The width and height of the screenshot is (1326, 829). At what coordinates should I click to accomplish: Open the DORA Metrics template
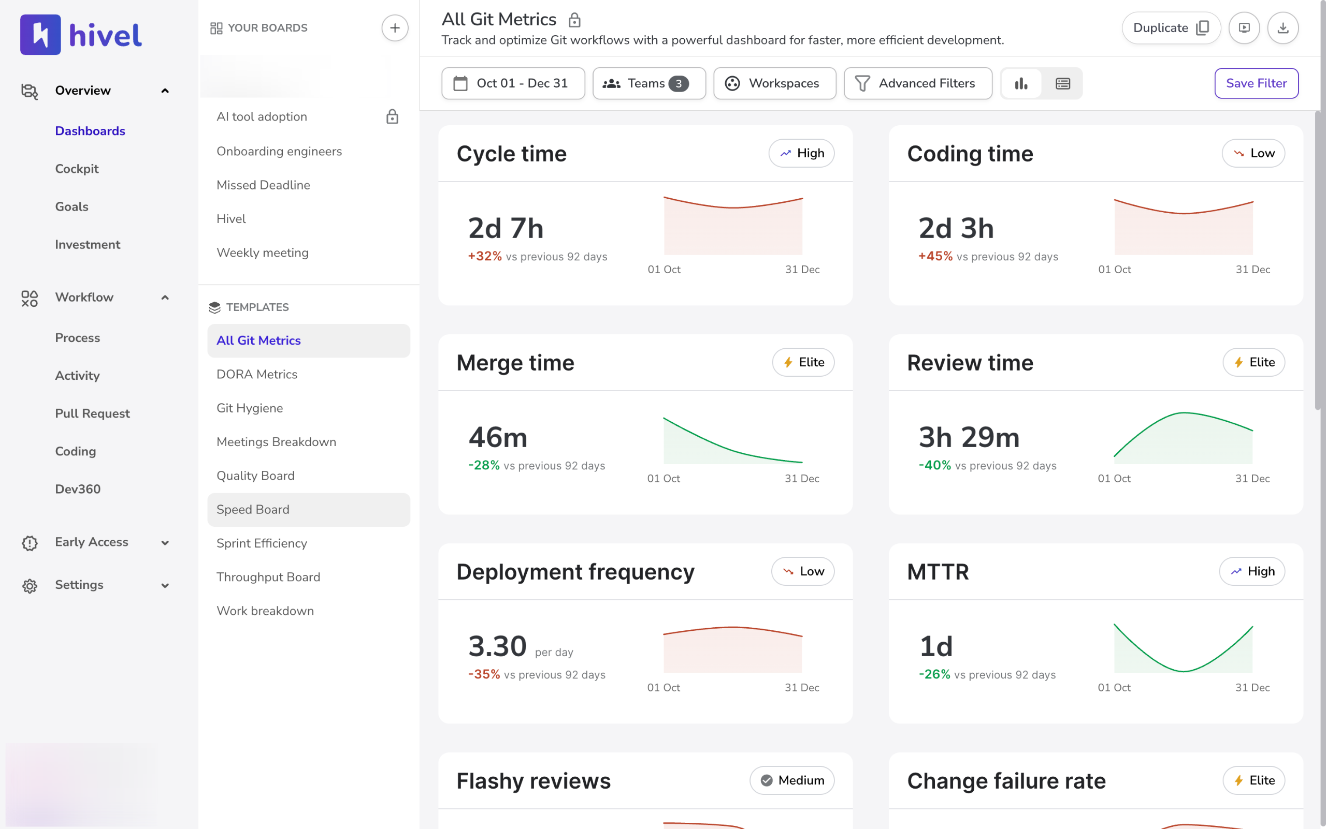[x=256, y=374]
